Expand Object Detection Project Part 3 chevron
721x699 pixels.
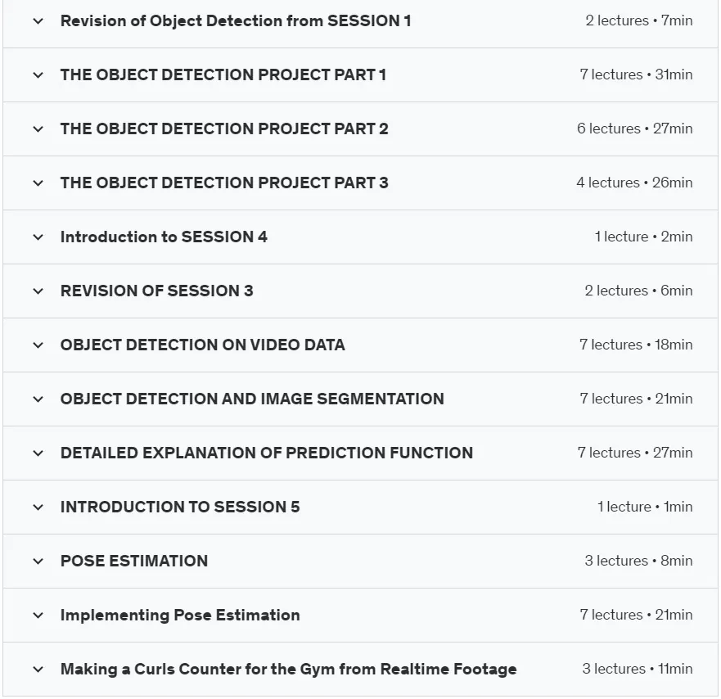[38, 183]
